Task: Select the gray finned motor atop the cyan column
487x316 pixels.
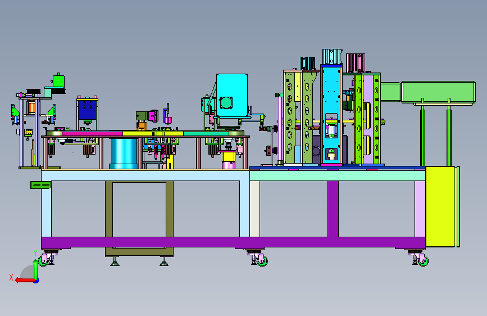Action: tap(332, 57)
